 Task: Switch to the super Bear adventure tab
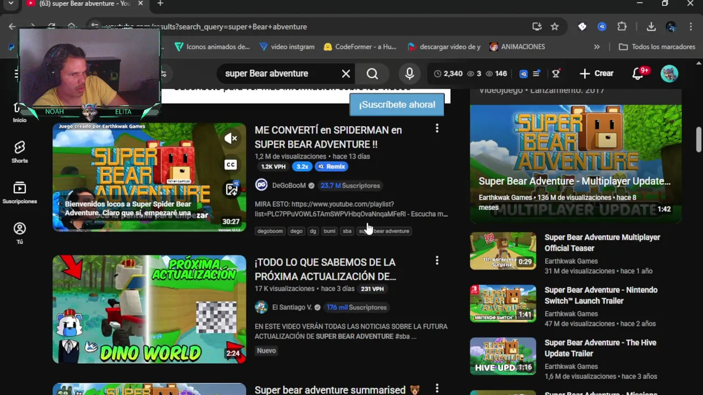[84, 4]
